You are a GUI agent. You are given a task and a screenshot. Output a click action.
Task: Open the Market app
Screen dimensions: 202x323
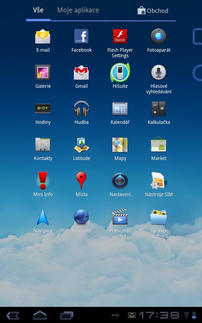158,144
